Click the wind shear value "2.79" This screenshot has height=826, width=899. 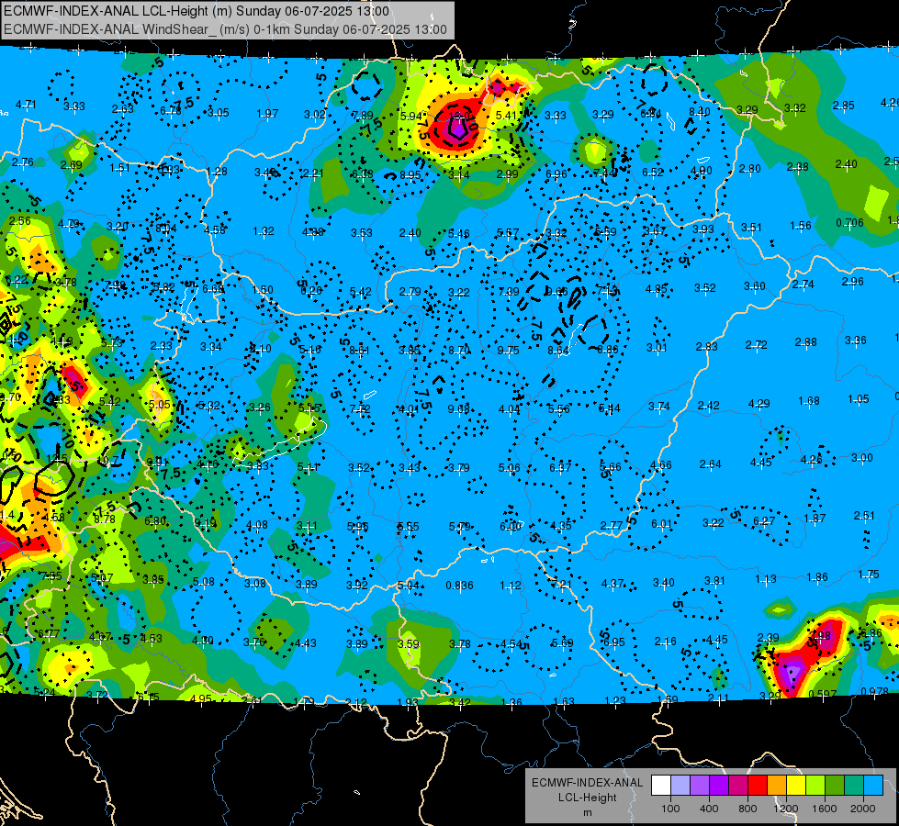point(410,292)
